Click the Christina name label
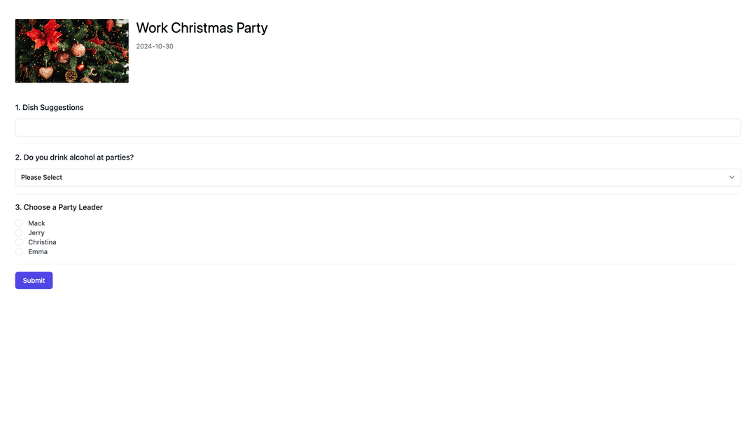This screenshot has width=756, height=427. [42, 242]
